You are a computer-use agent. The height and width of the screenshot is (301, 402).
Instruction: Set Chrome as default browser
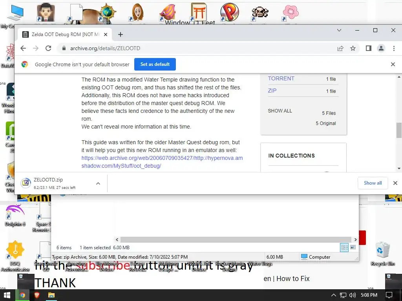[x=155, y=64]
